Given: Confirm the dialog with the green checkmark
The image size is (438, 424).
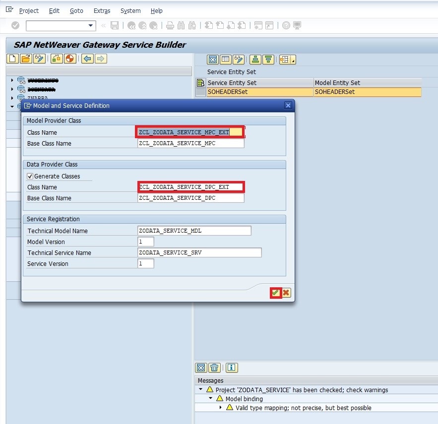Looking at the screenshot, I should click(x=275, y=293).
